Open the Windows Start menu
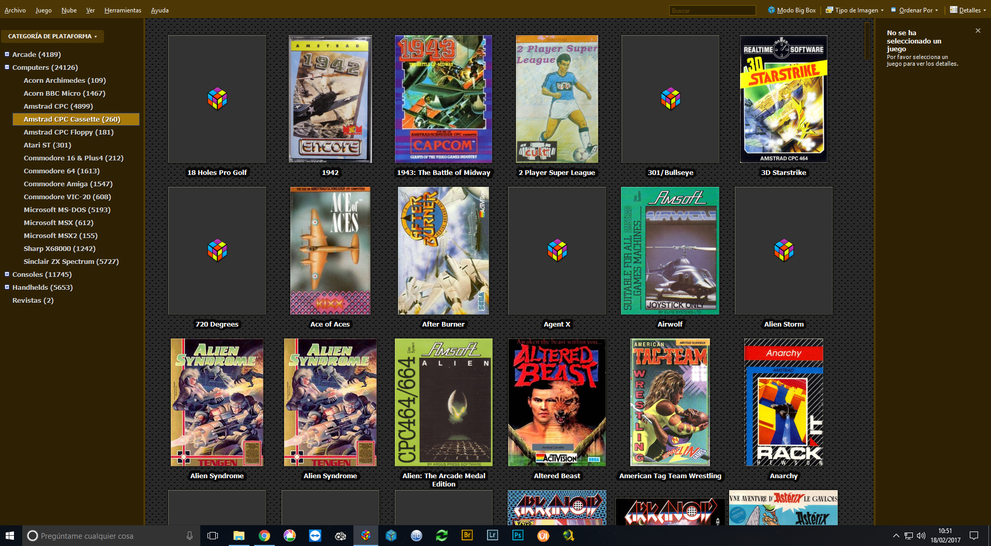This screenshot has height=546, width=991. point(10,536)
